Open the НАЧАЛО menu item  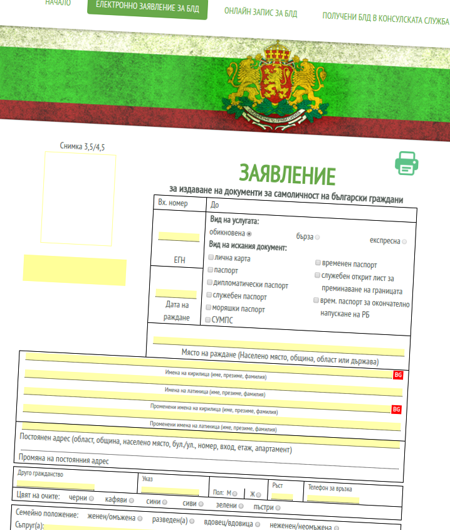[x=58, y=3]
